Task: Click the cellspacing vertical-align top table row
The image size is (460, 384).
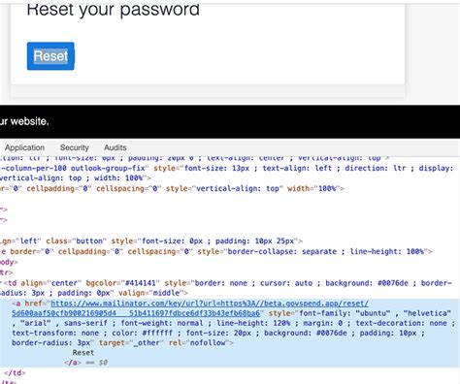Action: coord(172,188)
